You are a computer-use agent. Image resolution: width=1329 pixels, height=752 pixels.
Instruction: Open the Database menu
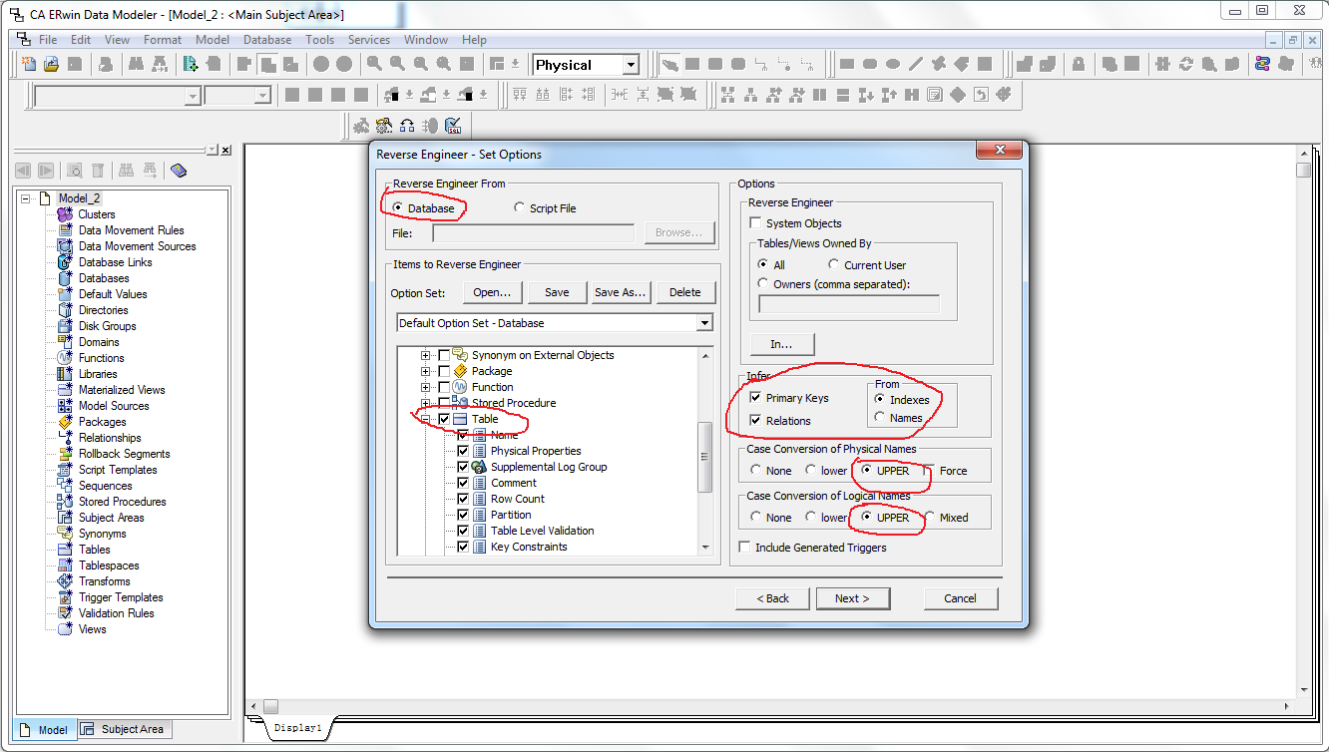tap(267, 40)
